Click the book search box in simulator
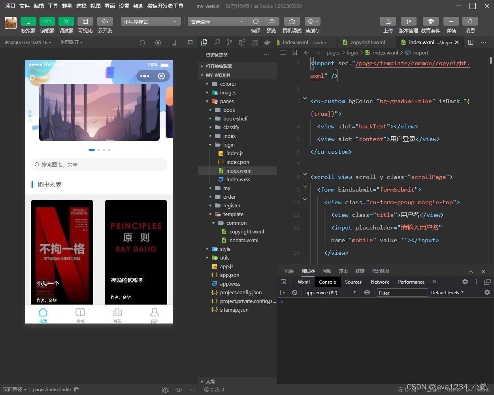This screenshot has height=395, width=494. pyautogui.click(x=99, y=165)
